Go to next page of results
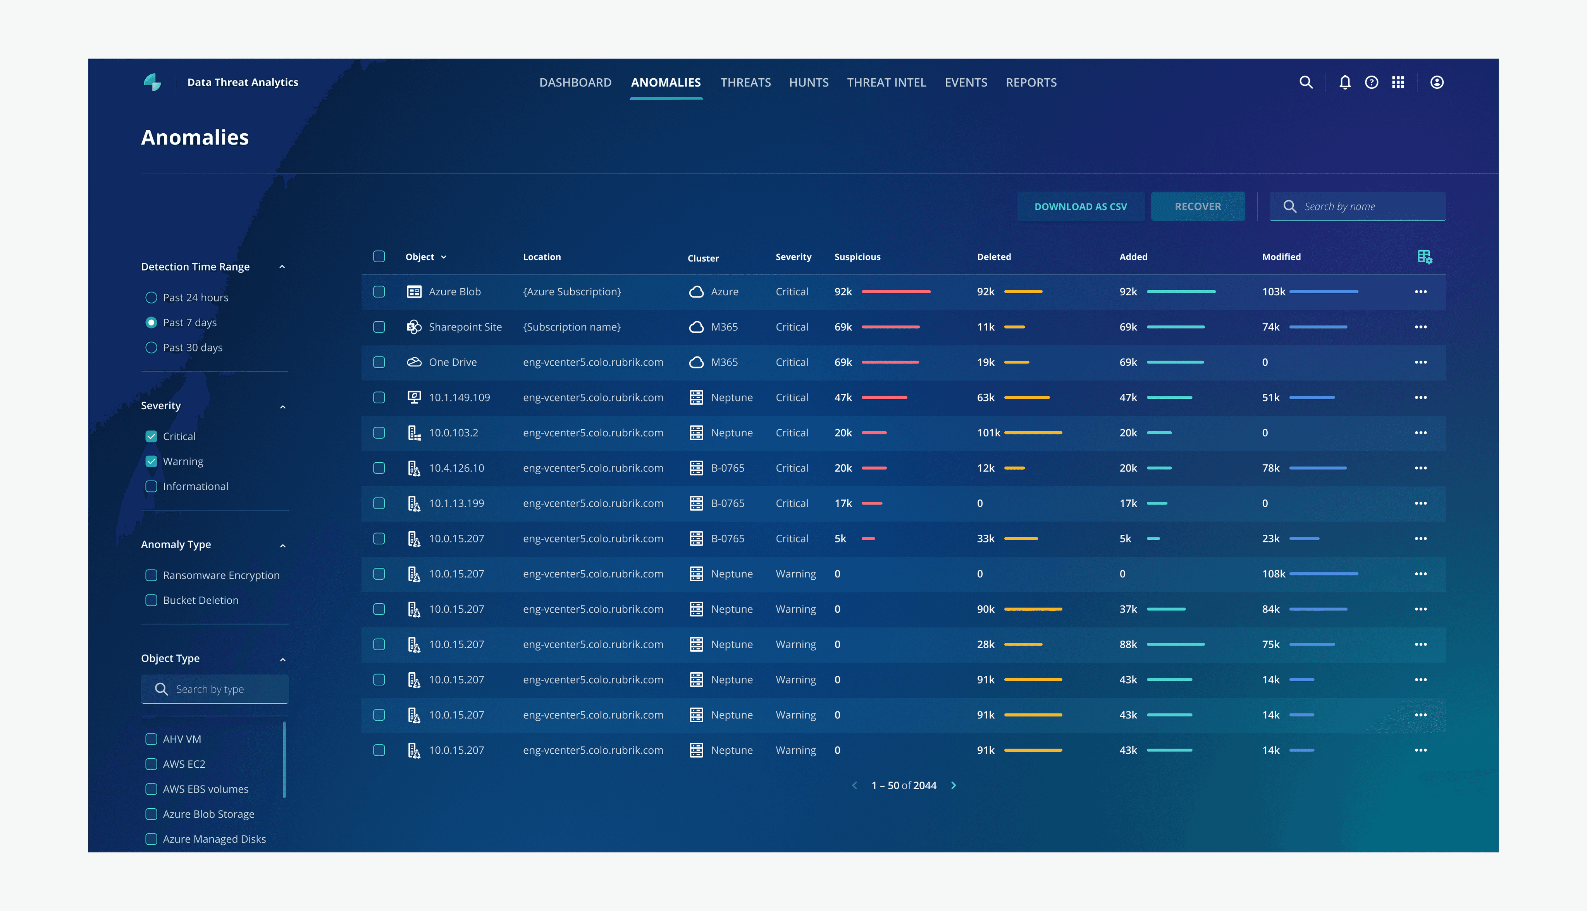 pos(954,785)
